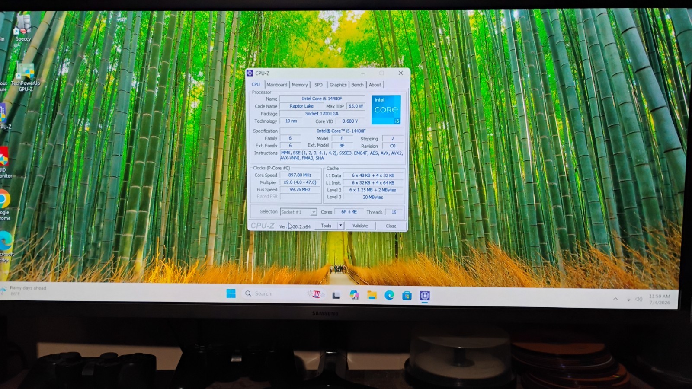Open Edge browser from the taskbar
The height and width of the screenshot is (389, 692).
[389, 295]
